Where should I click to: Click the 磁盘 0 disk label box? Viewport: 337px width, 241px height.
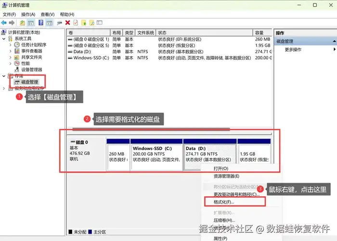click(86, 154)
